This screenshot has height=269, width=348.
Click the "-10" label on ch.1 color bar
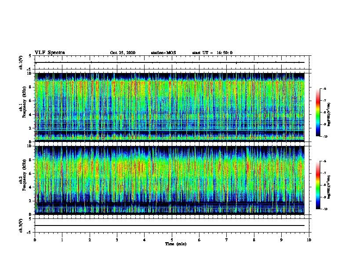(x=325, y=137)
